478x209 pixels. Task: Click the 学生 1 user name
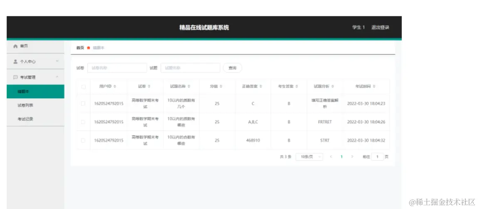click(x=359, y=27)
